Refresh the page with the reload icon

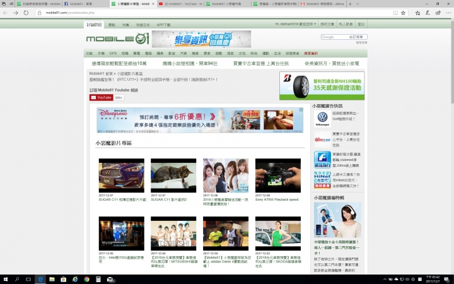pyautogui.click(x=26, y=13)
